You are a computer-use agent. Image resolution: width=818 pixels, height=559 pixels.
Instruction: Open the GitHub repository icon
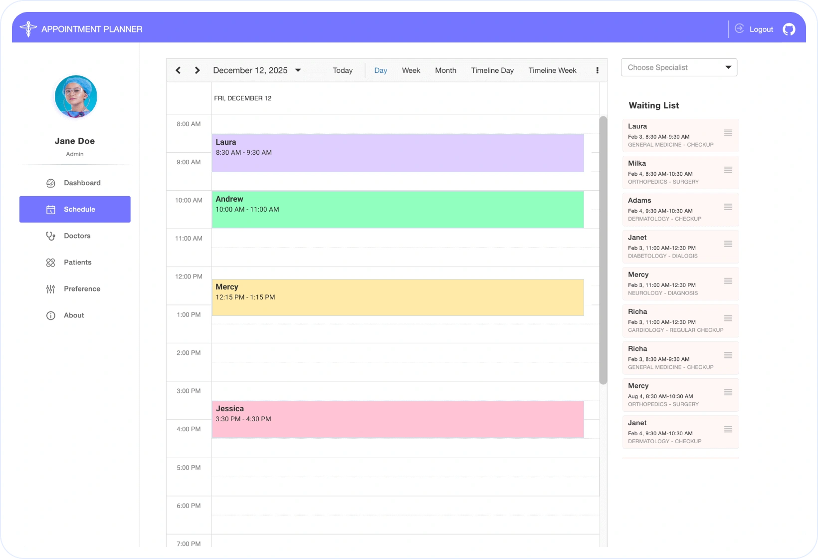pyautogui.click(x=789, y=29)
